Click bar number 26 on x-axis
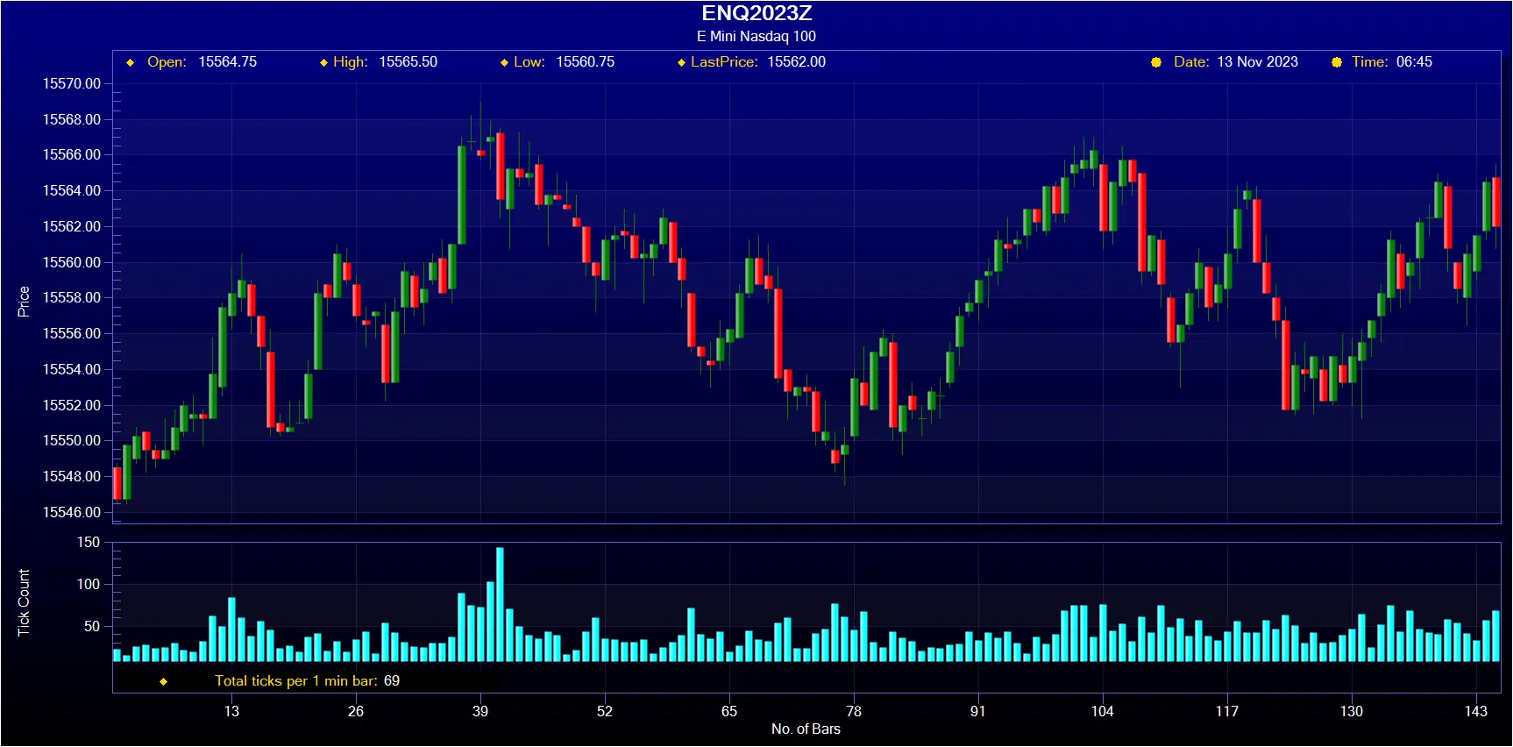Viewport: 1513px width, 747px height. coord(356,711)
